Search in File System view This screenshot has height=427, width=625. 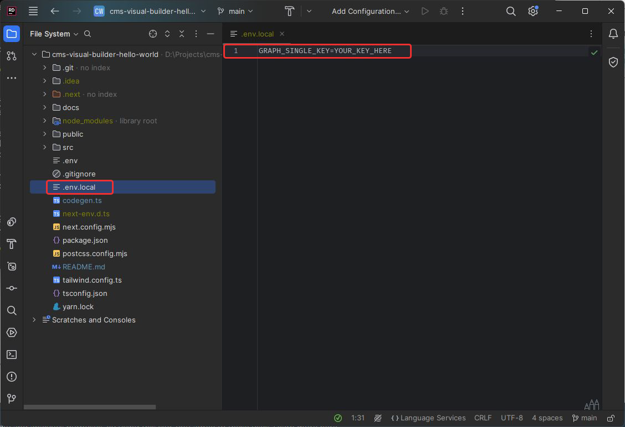tap(88, 34)
